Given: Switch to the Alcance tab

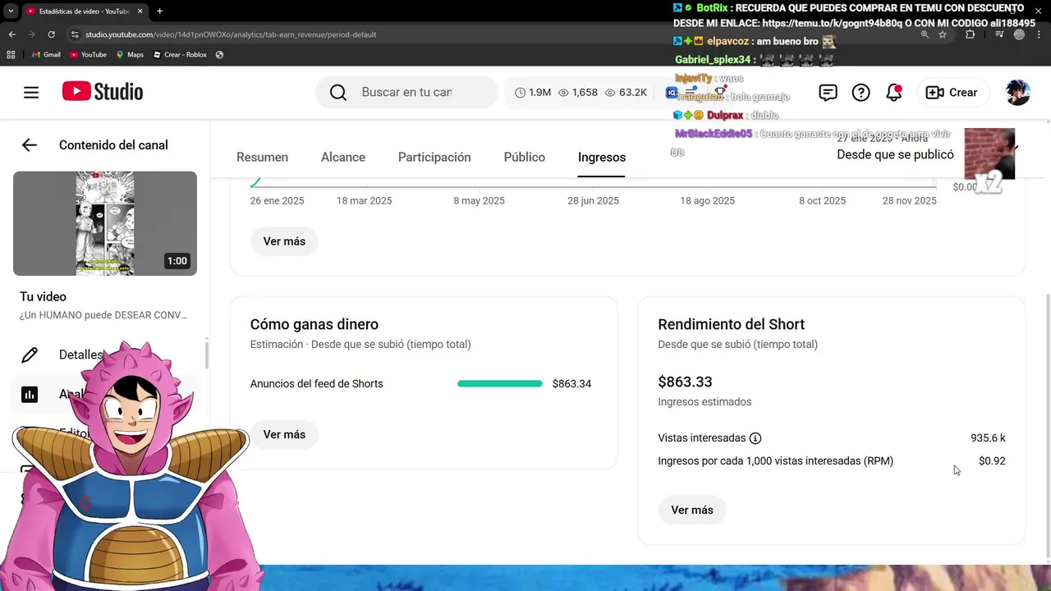Looking at the screenshot, I should click(x=343, y=158).
